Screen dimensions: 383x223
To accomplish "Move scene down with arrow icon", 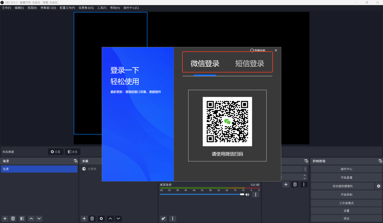I will coord(39,219).
